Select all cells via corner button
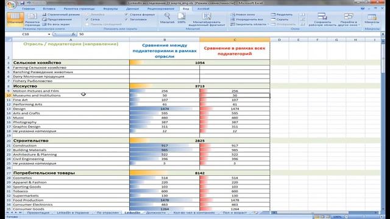Viewport: 390px width, 219px height. (9, 40)
